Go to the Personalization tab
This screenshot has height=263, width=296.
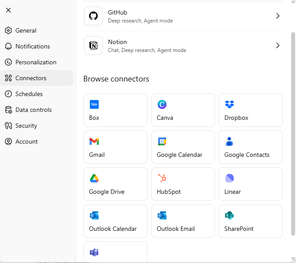pos(37,62)
